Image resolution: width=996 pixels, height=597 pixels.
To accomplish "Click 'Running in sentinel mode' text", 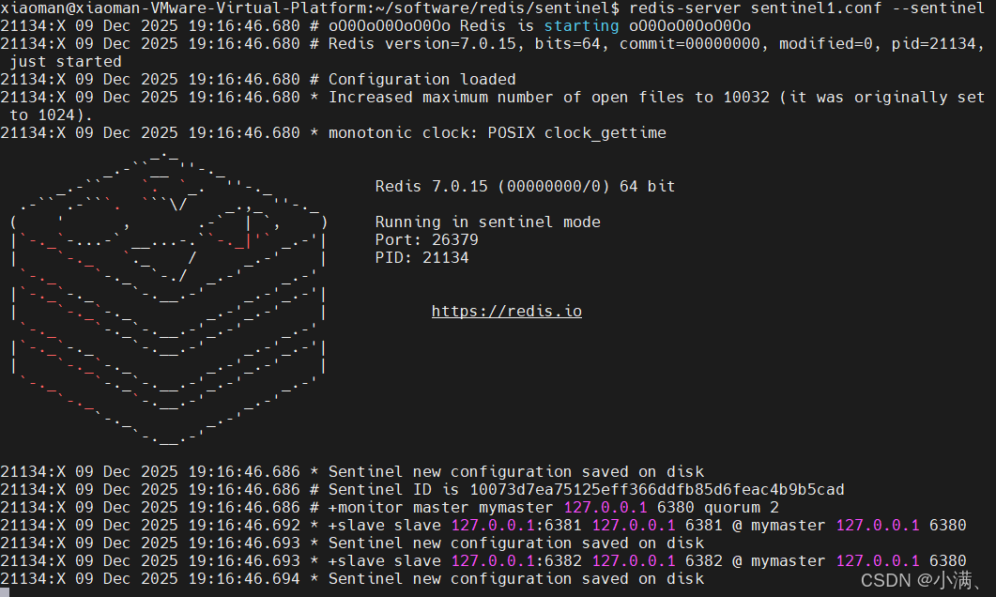I will click(487, 222).
